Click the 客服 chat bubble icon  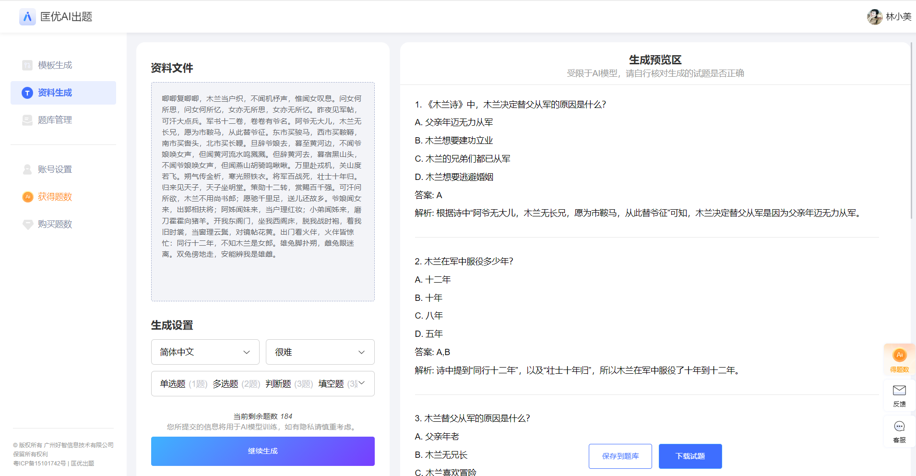[899, 426]
